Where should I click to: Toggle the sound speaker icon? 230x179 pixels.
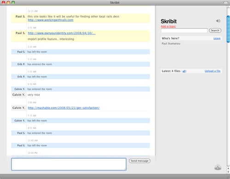click(x=218, y=21)
